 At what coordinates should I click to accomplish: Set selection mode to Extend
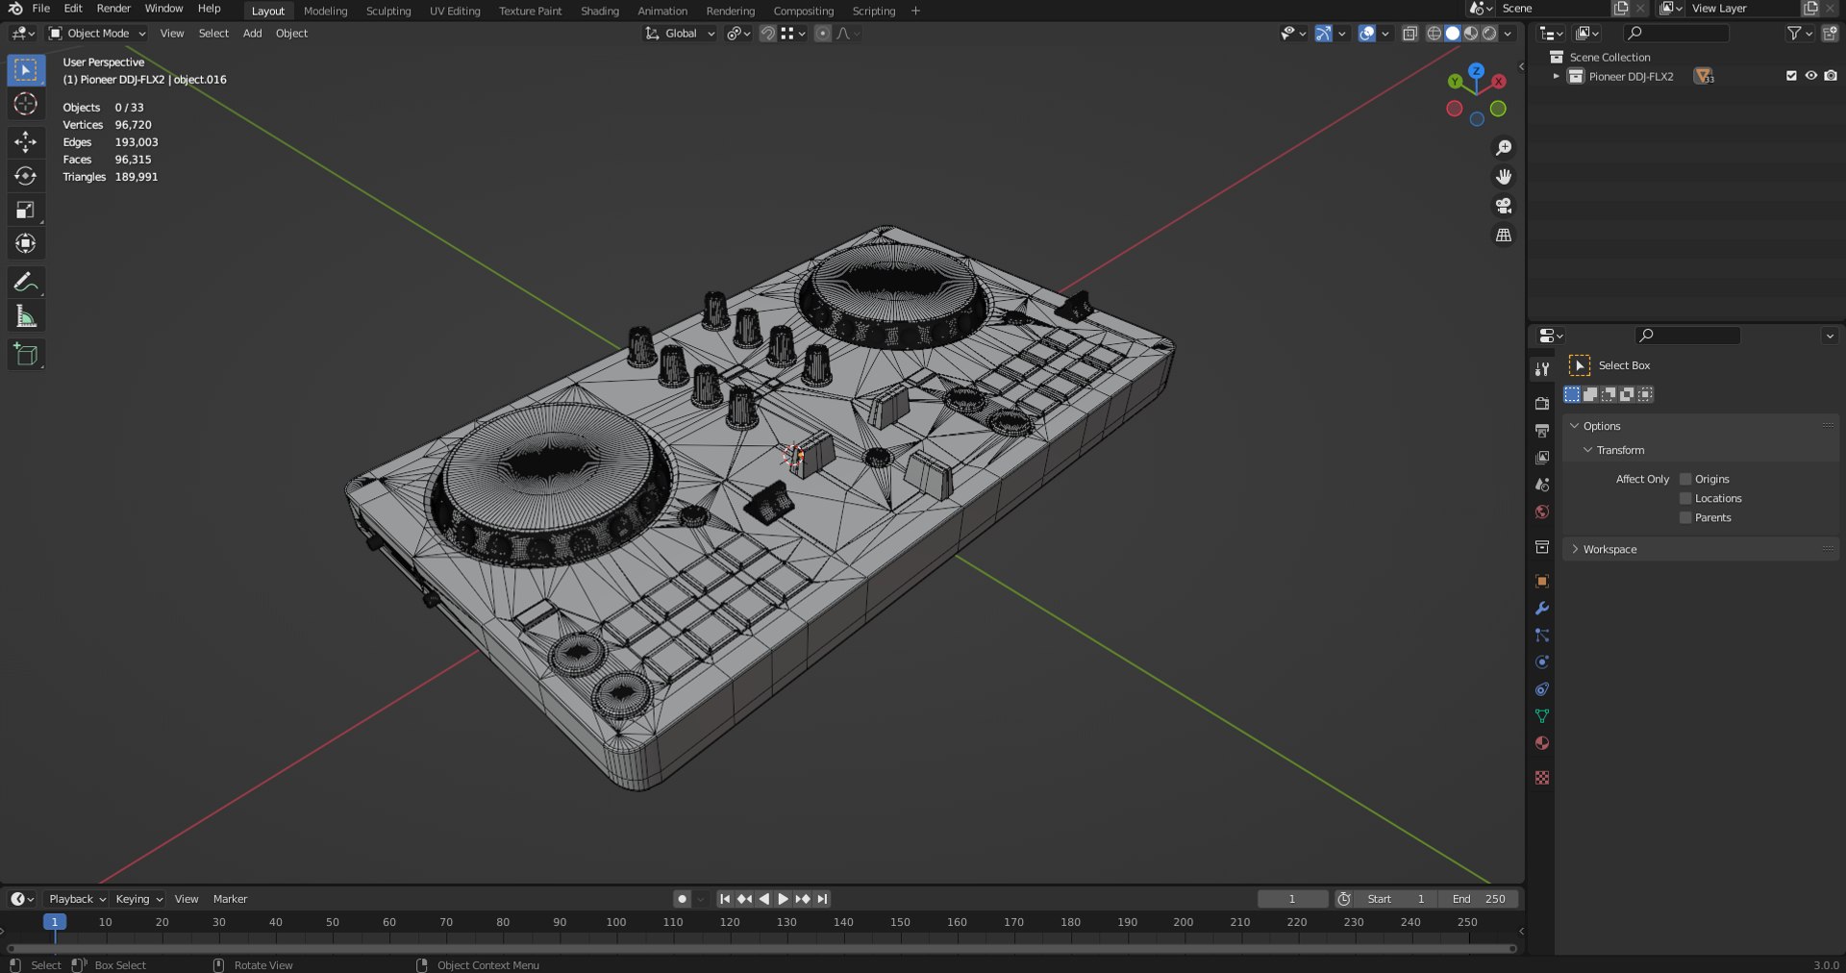coord(1590,394)
